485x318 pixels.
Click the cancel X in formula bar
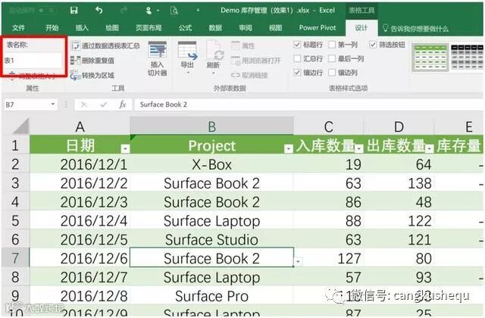pyautogui.click(x=84, y=104)
